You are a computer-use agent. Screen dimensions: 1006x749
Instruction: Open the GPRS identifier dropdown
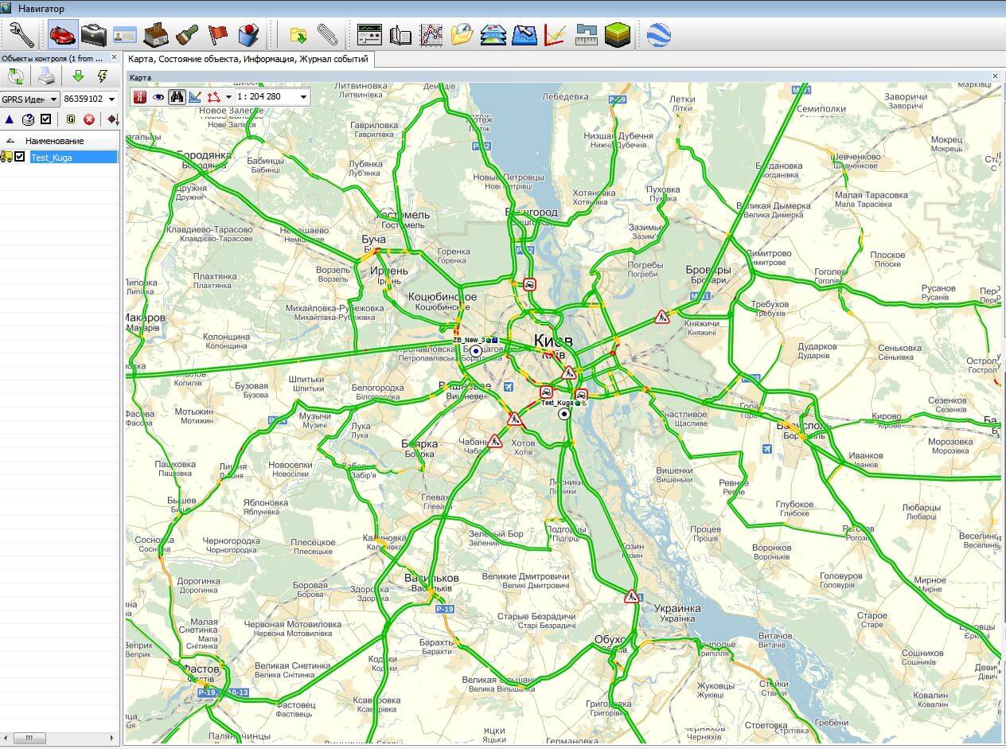pyautogui.click(x=30, y=99)
